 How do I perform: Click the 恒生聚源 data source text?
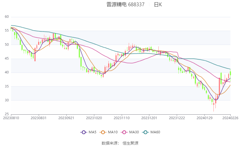130,143
